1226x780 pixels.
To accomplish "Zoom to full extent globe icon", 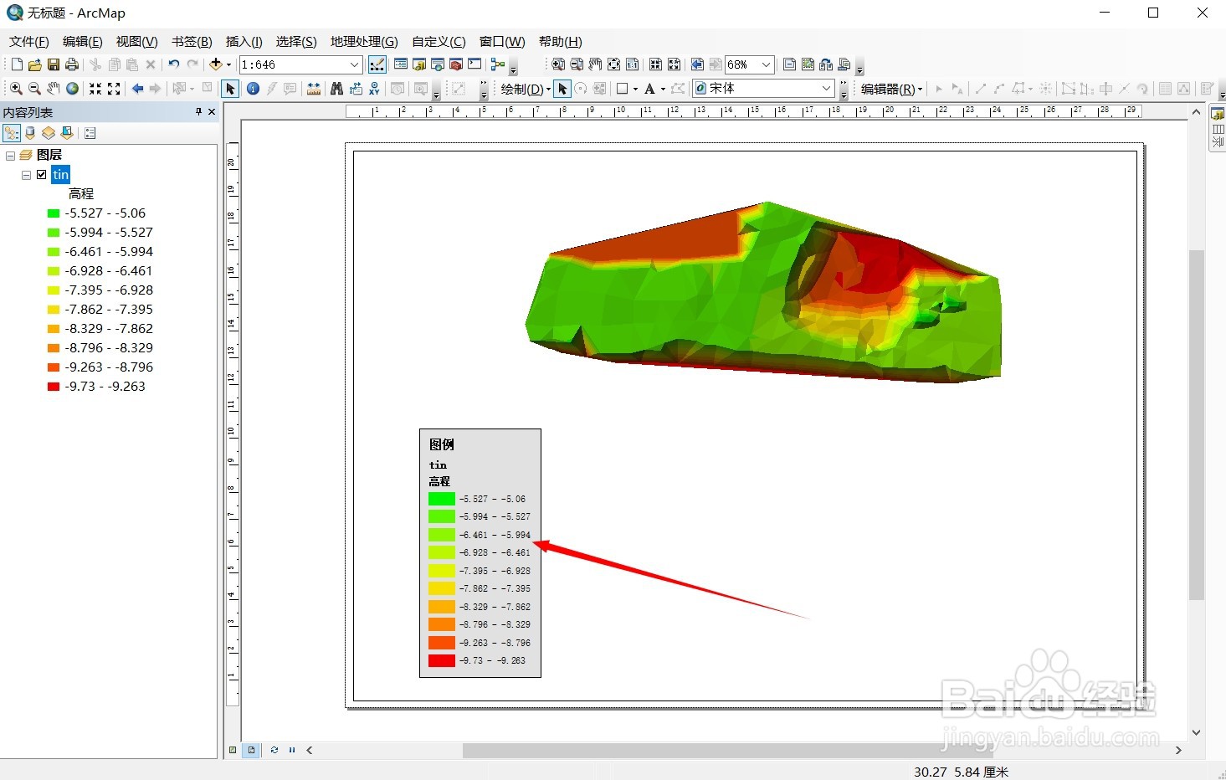I will 72,88.
